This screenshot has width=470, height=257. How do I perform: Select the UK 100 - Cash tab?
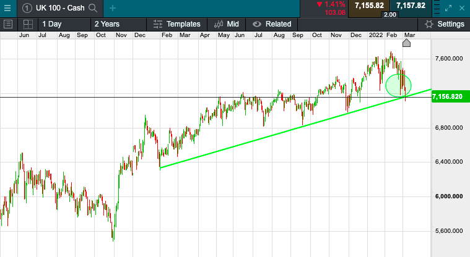tap(59, 9)
